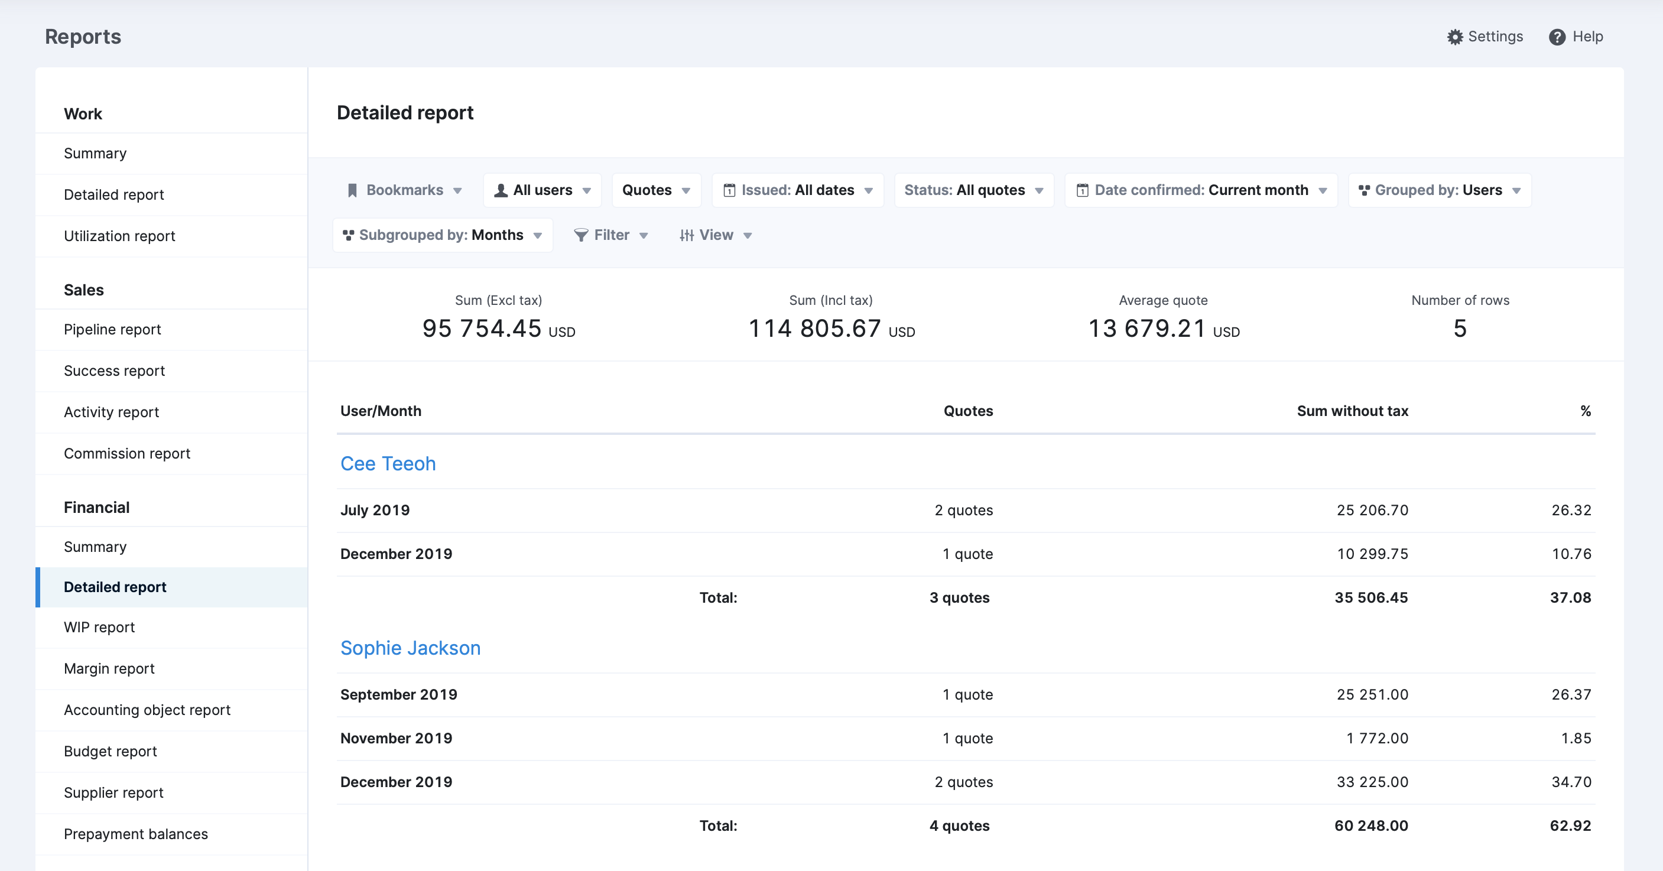Click Sophie Jackson's December 2019 row

coord(966,782)
